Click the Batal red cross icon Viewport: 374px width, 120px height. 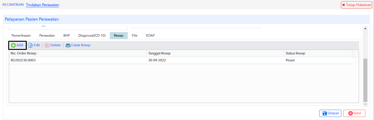[350, 113]
